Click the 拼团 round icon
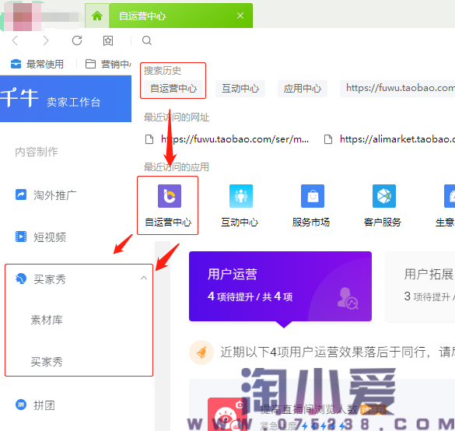Screen dimensions: 455x431 coord(21,405)
